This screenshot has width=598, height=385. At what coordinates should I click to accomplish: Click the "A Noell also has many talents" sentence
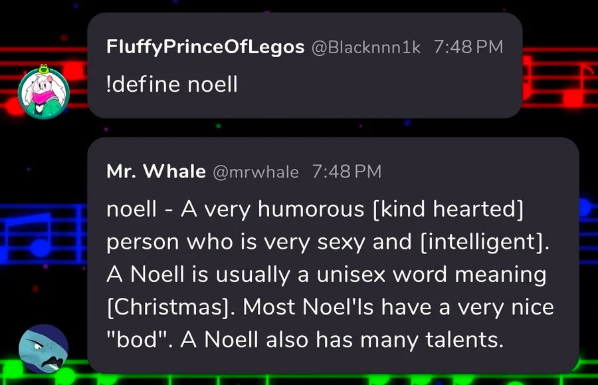point(340,339)
